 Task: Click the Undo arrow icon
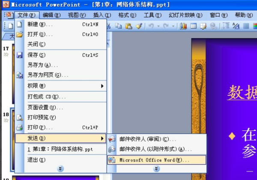click(151, 26)
